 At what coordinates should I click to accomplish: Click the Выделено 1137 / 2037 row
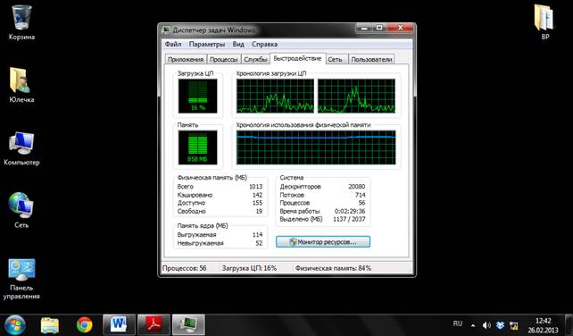[323, 220]
